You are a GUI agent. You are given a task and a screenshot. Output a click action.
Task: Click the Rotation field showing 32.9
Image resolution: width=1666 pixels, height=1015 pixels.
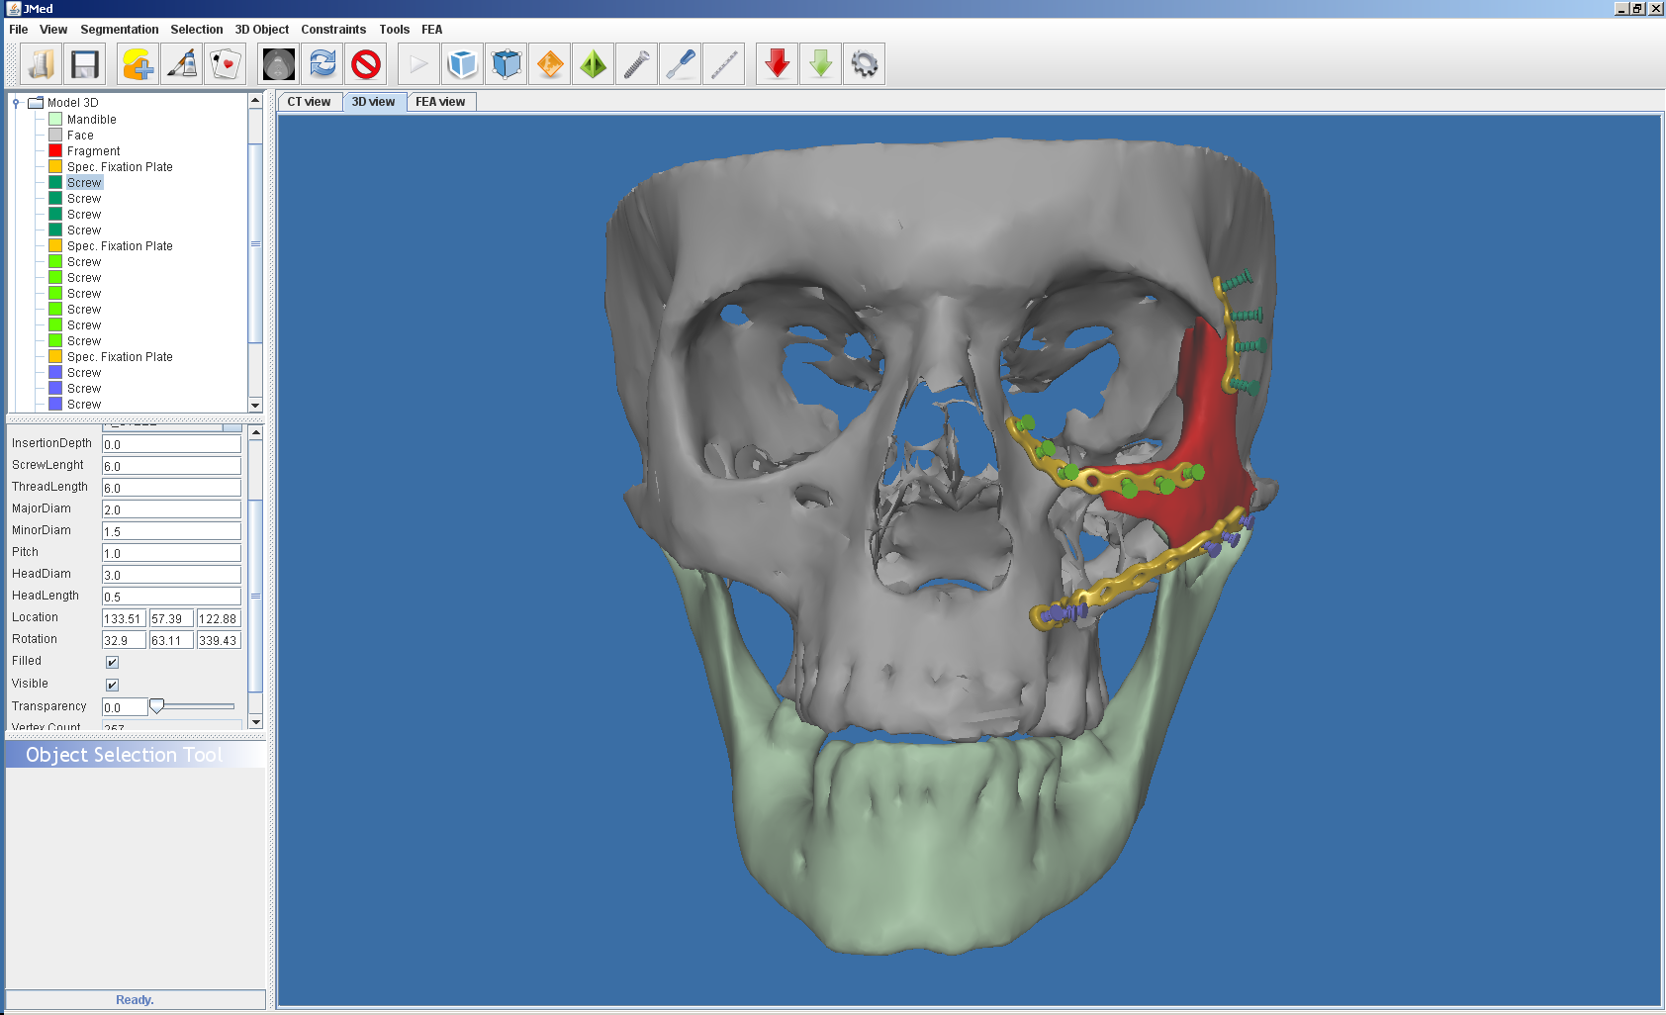(x=124, y=640)
